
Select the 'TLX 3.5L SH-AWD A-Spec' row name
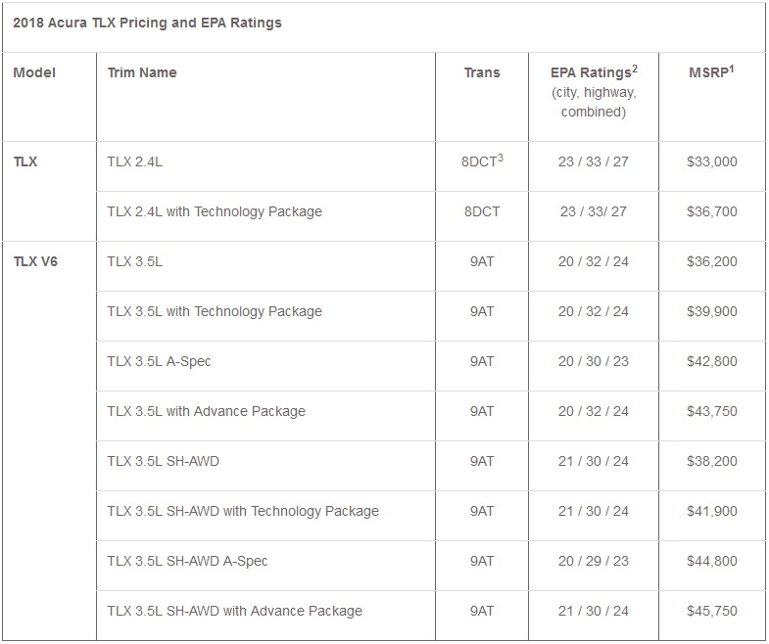pyautogui.click(x=187, y=561)
